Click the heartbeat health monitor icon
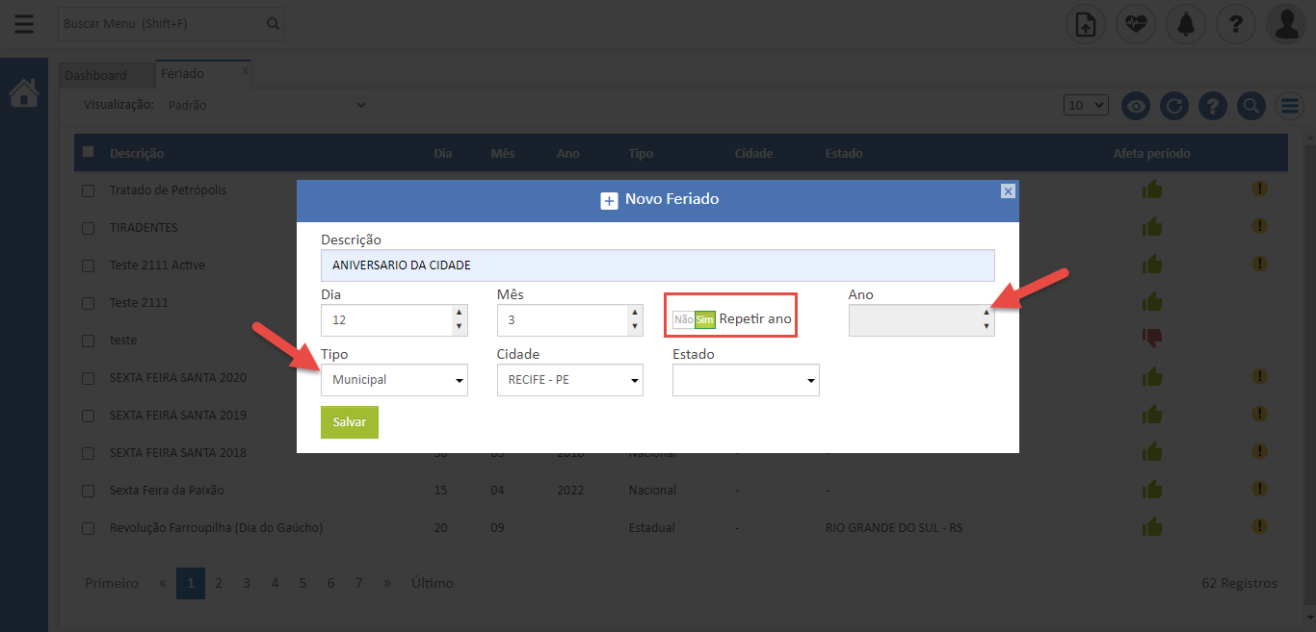 (1136, 25)
